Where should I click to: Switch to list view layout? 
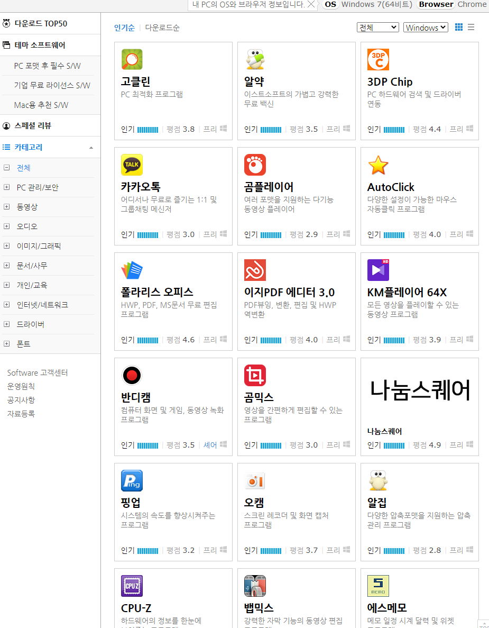(471, 27)
